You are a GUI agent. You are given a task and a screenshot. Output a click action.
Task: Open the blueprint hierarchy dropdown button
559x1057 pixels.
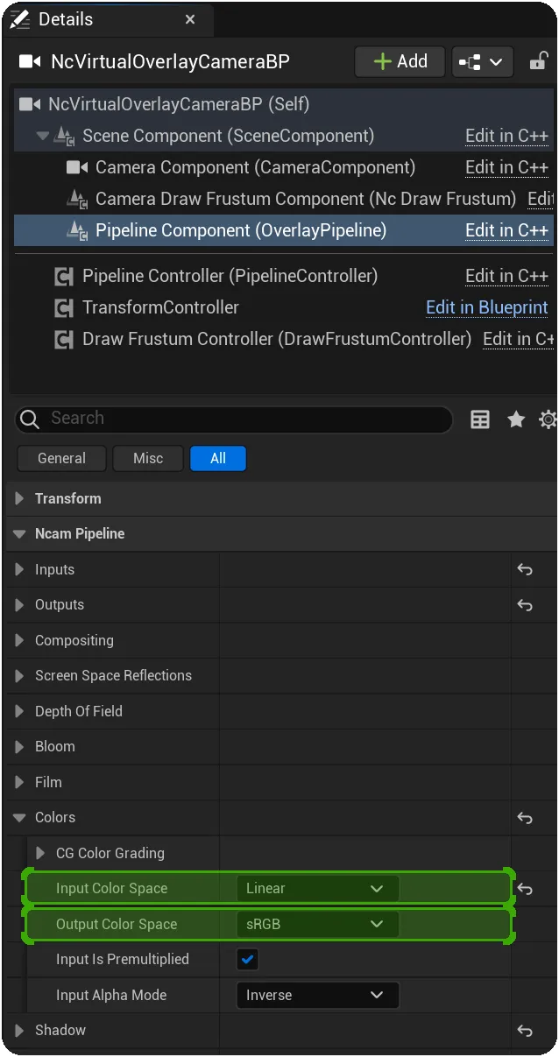(x=481, y=61)
